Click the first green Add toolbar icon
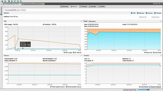The width and height of the screenshot is (163, 91). pos(9,1)
